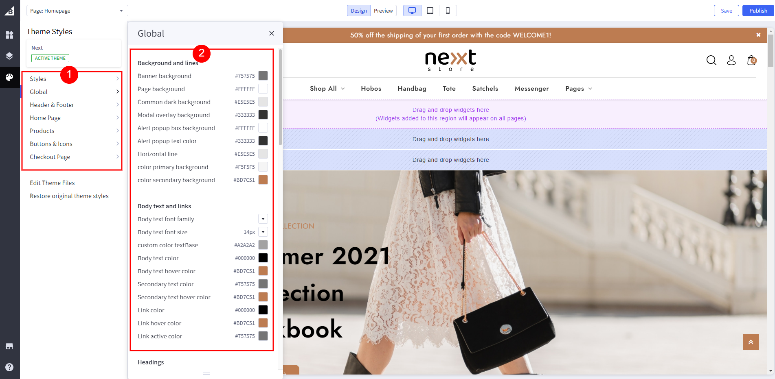Close the Global panel

point(272,33)
